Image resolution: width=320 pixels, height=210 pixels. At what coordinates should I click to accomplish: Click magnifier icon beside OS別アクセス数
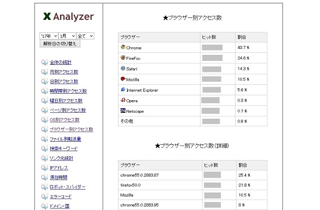44,120
